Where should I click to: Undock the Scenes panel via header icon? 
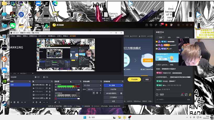pyautogui.click(x=30, y=81)
